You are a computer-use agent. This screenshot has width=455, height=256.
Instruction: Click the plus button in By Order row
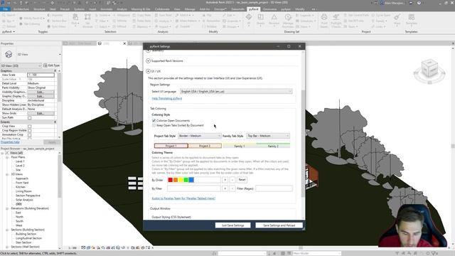tap(225, 180)
